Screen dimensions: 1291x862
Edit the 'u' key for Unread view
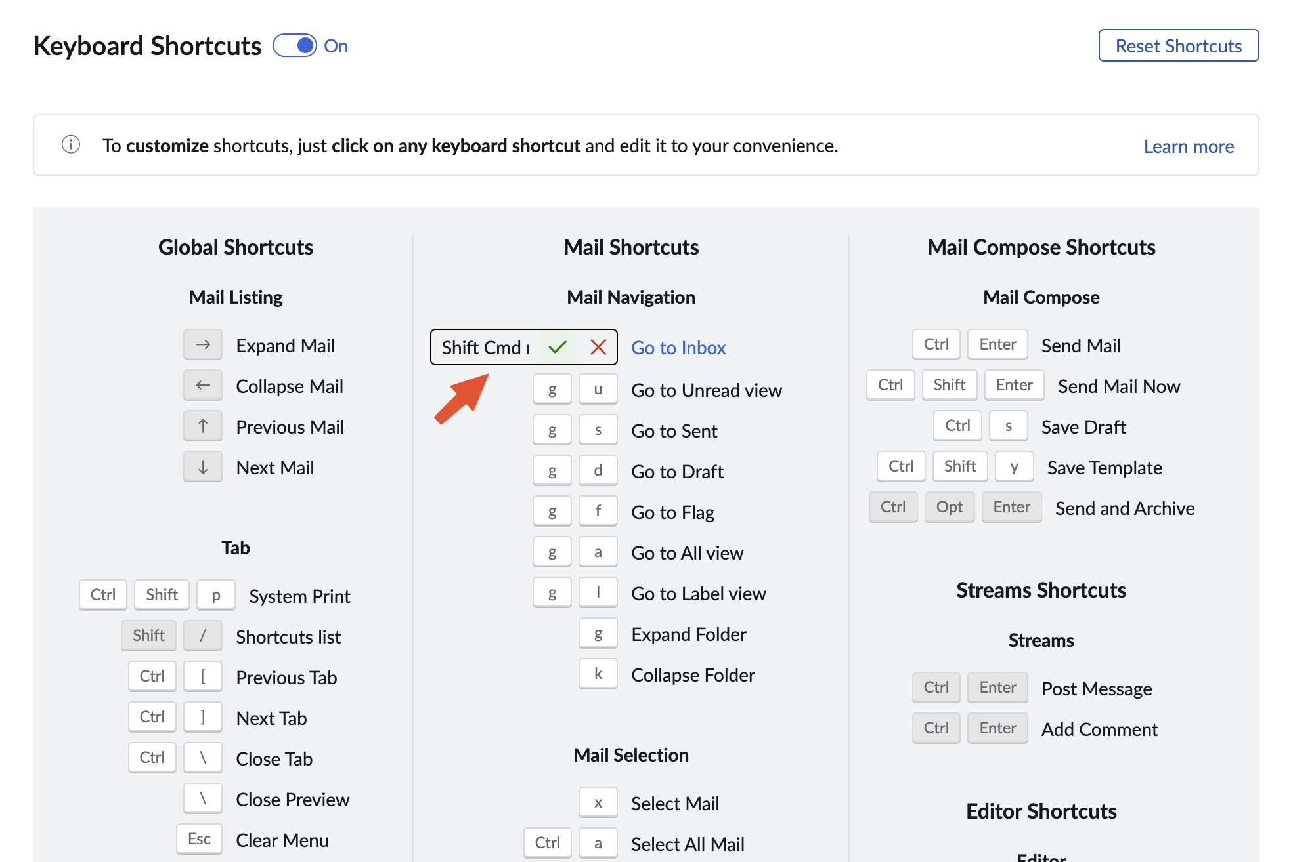click(x=598, y=389)
